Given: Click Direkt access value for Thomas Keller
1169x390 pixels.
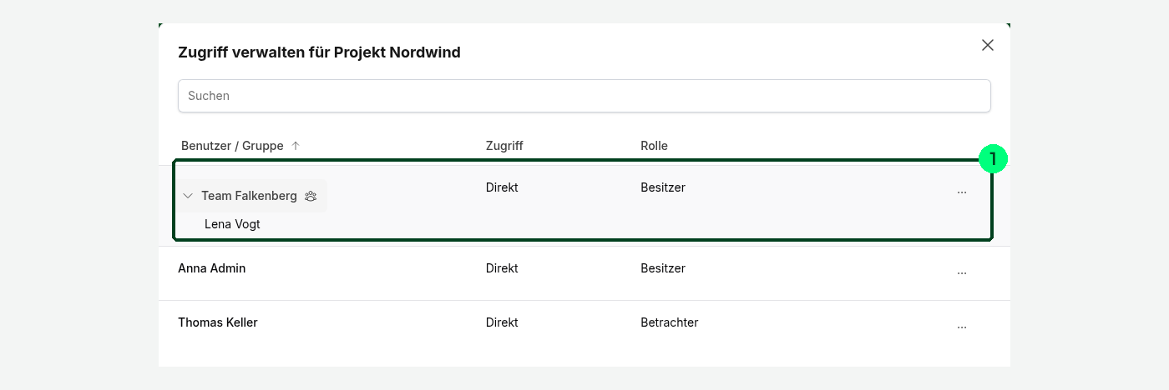Looking at the screenshot, I should point(502,322).
